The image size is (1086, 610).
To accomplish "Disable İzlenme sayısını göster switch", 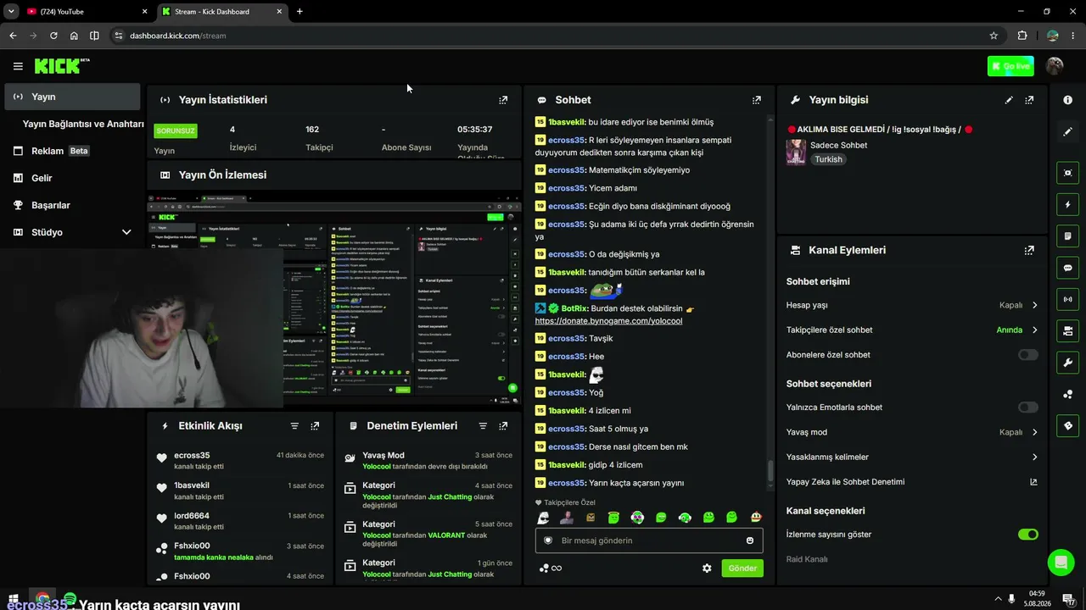I will point(1027,535).
